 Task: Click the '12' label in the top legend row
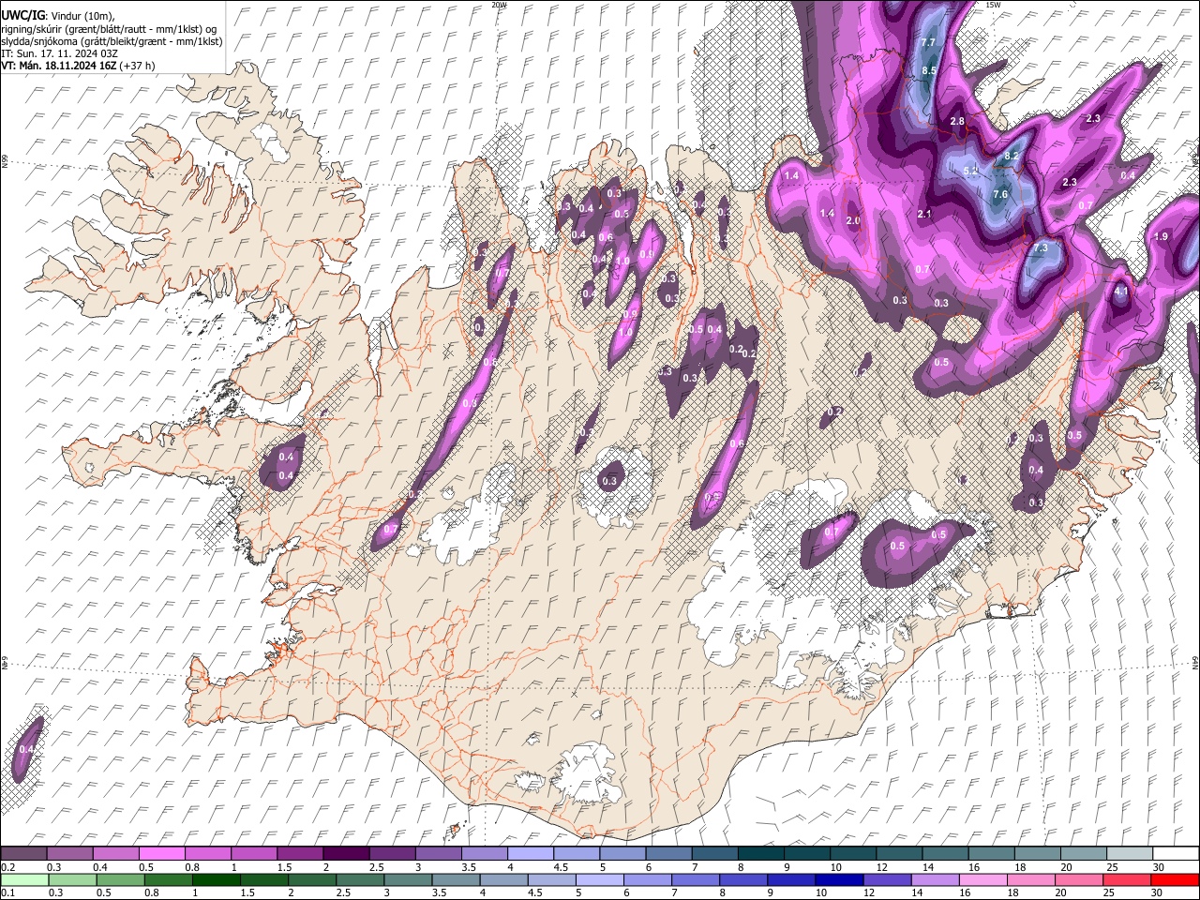tap(881, 867)
